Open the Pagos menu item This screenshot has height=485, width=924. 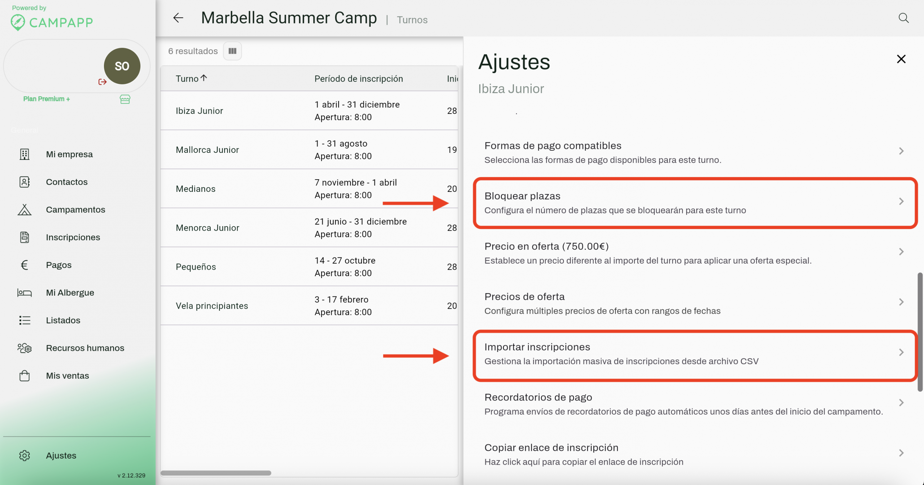[58, 265]
